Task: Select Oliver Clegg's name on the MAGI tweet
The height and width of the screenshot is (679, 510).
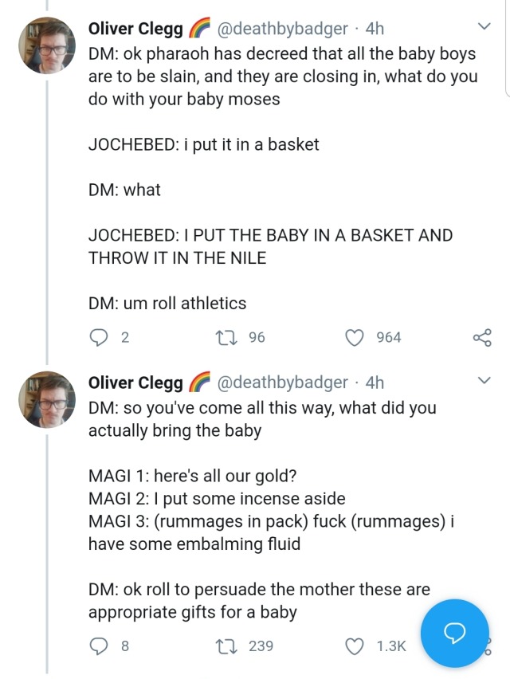Action: point(135,383)
